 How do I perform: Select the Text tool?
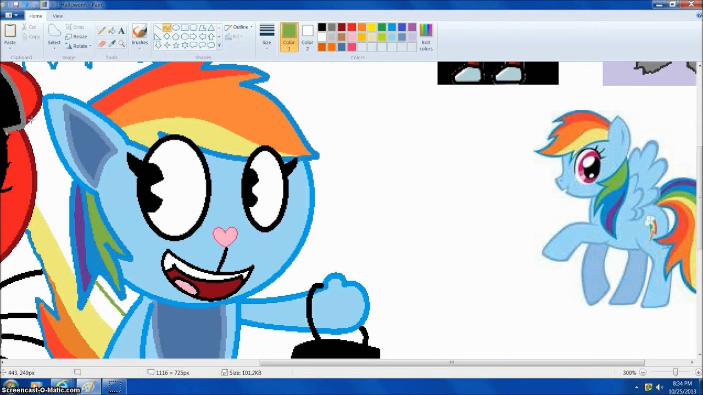coord(121,31)
